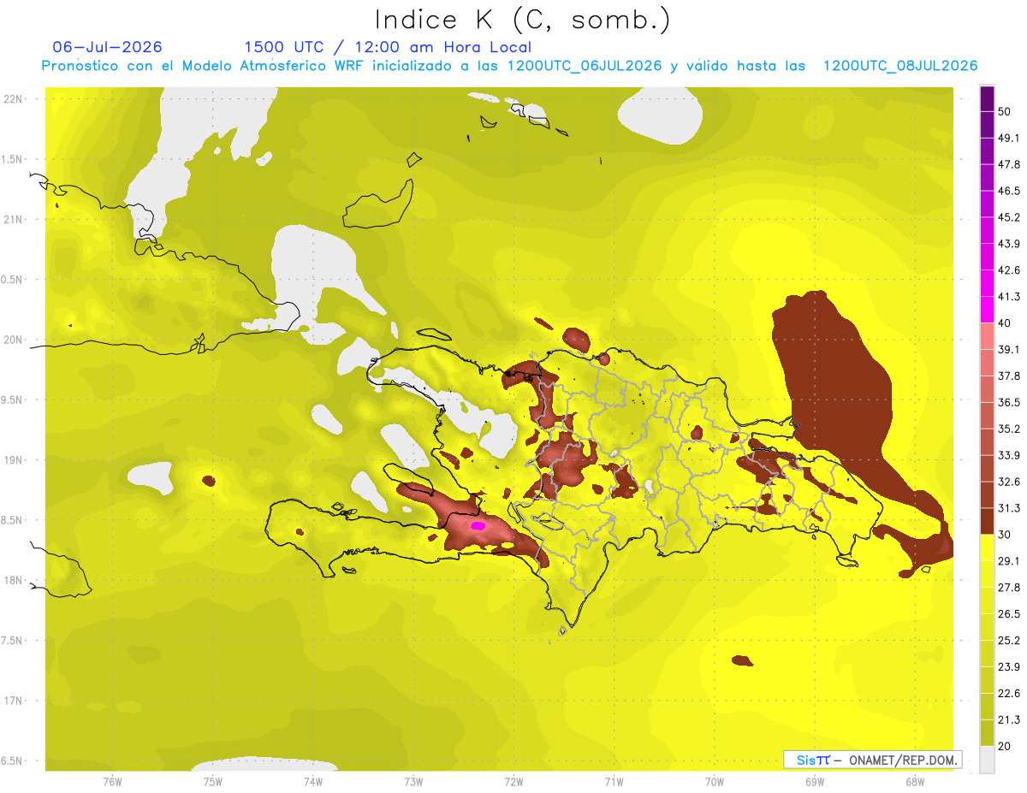Click the "71W" longitude label
Screen dimensions: 1027x793
click(614, 783)
